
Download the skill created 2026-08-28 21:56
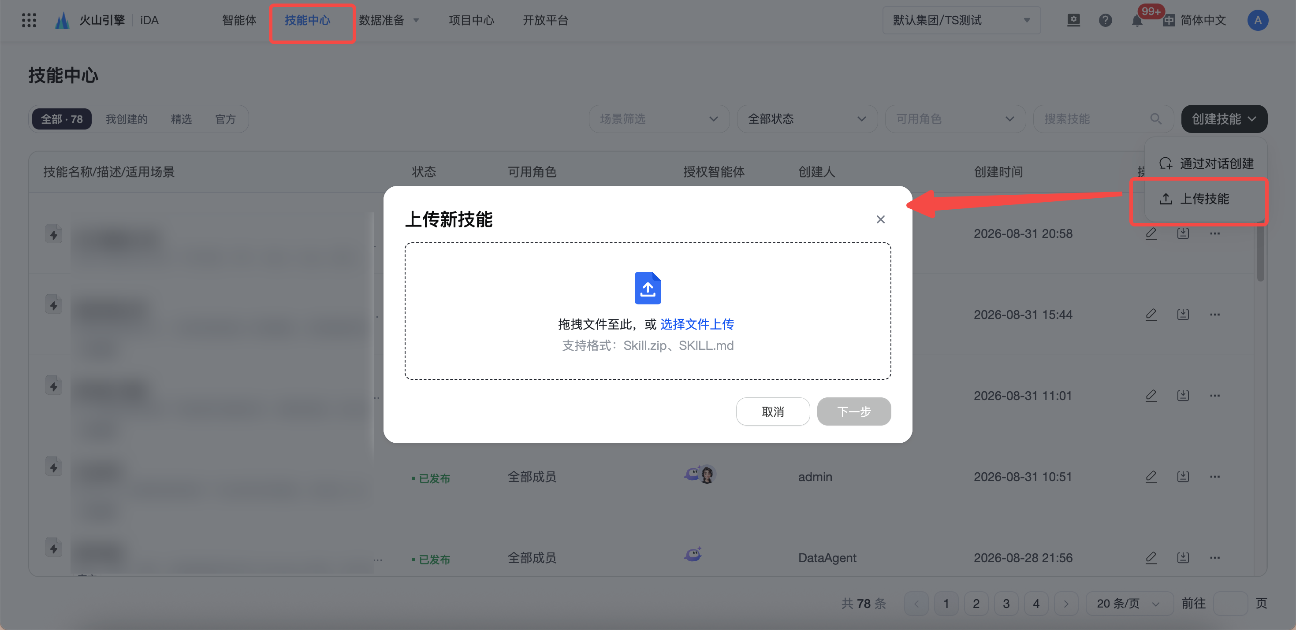coord(1183,557)
